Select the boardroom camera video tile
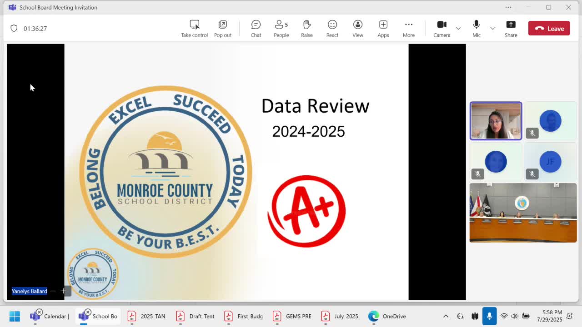Viewport: 582px width, 327px height. point(523,213)
